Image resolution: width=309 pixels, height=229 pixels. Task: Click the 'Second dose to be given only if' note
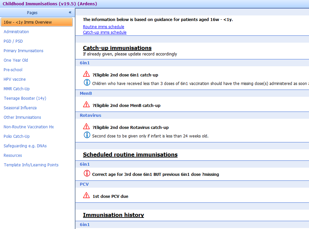pos(150,136)
